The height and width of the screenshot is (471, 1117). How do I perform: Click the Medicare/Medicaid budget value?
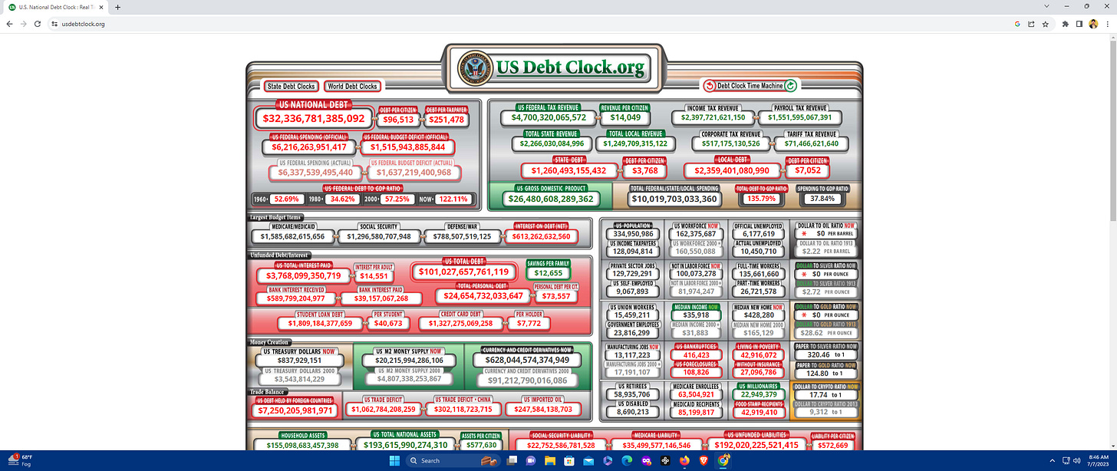292,236
